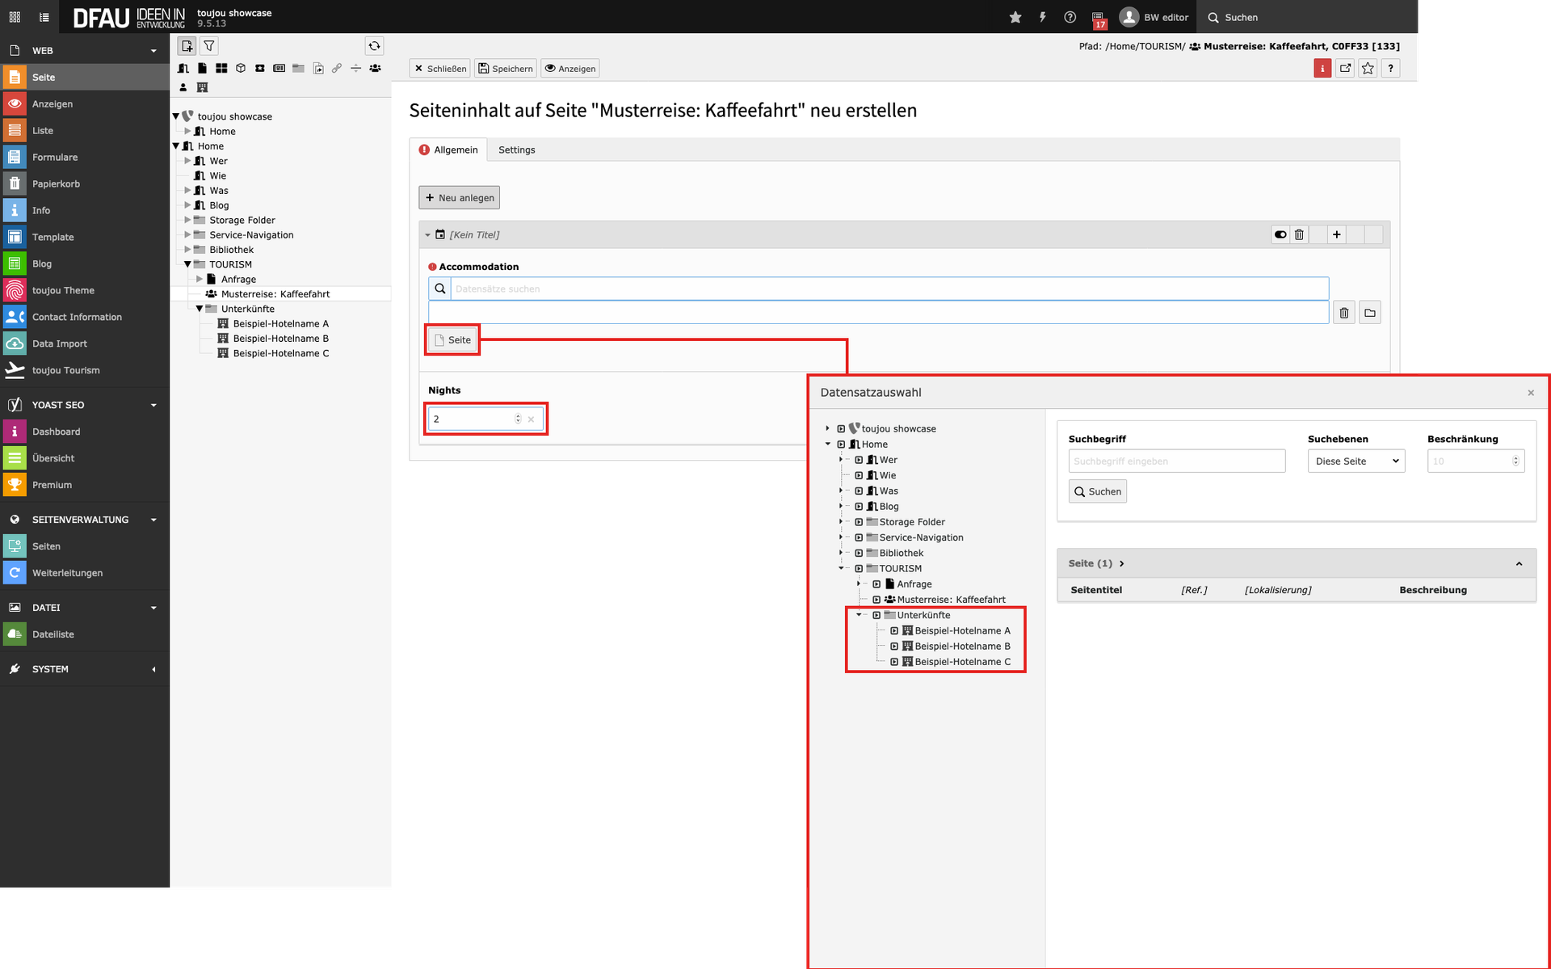
Task: Open the Suchebenen 'Diese Seite' dropdown
Action: coord(1356,461)
